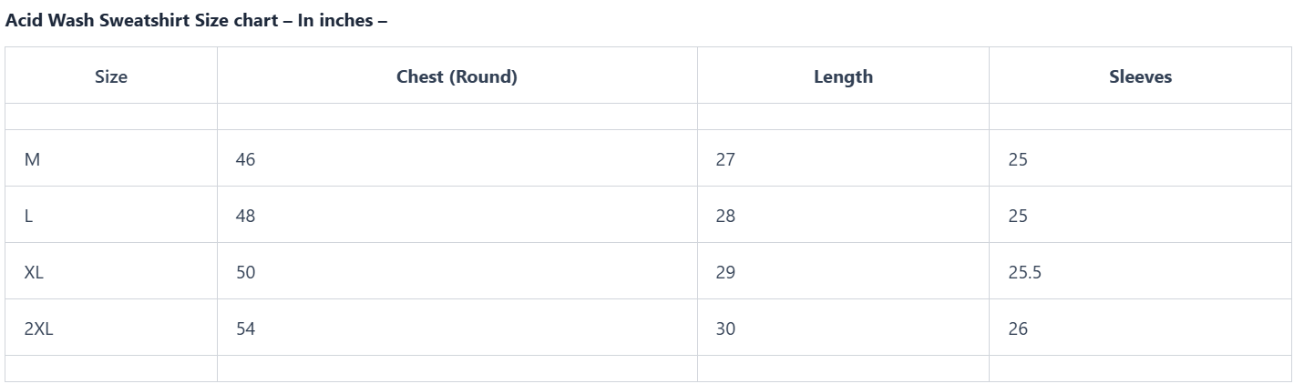This screenshot has width=1294, height=384.
Task: Click chest value 46 for size M
Action: pyautogui.click(x=246, y=159)
